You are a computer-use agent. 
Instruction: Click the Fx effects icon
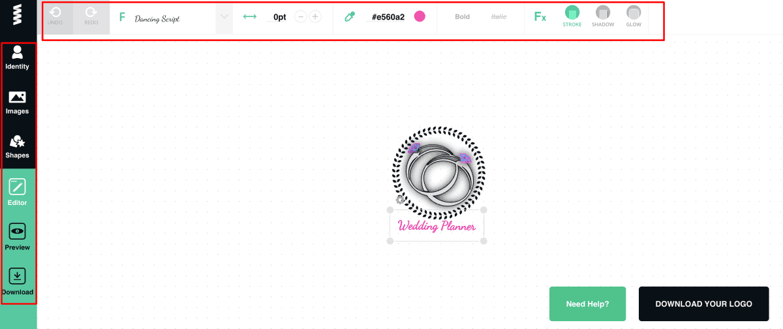click(540, 17)
